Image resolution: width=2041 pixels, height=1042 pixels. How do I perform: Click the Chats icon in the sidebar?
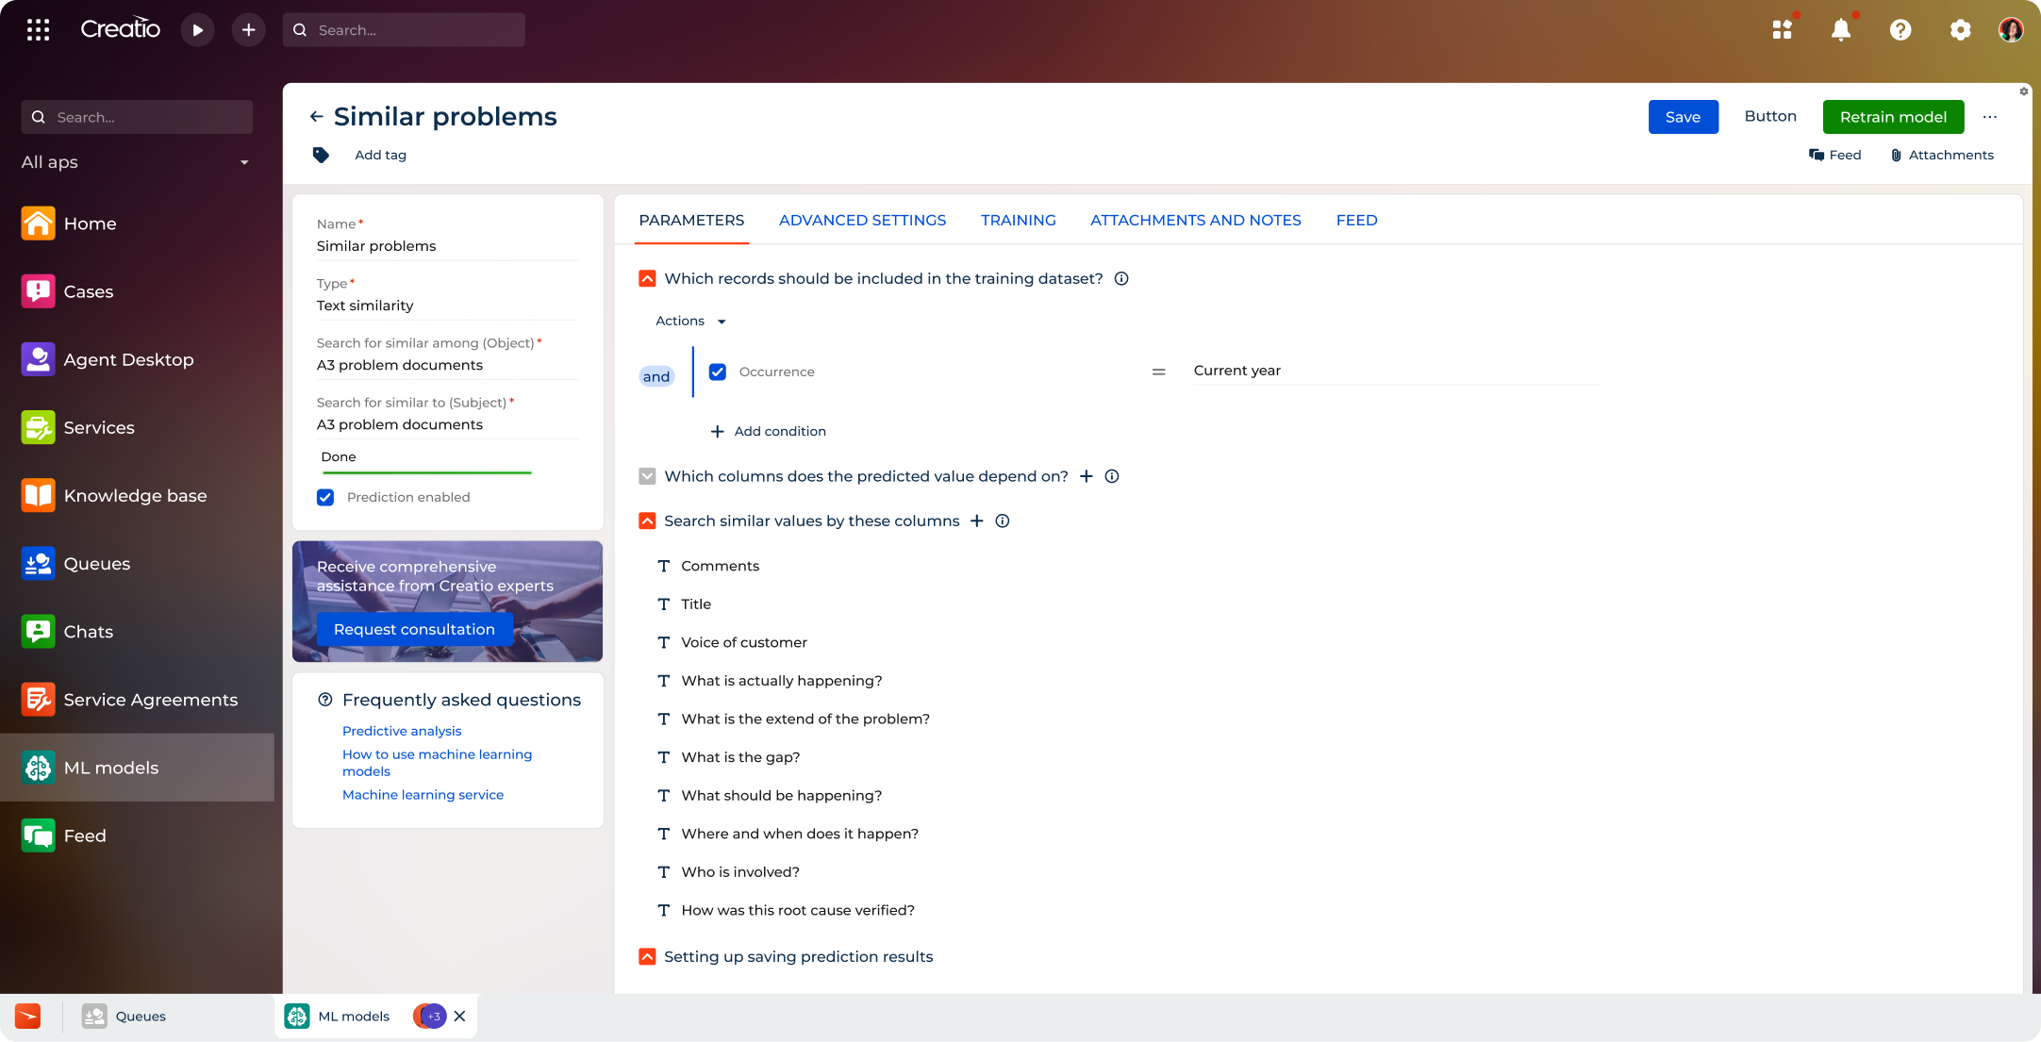pos(38,631)
